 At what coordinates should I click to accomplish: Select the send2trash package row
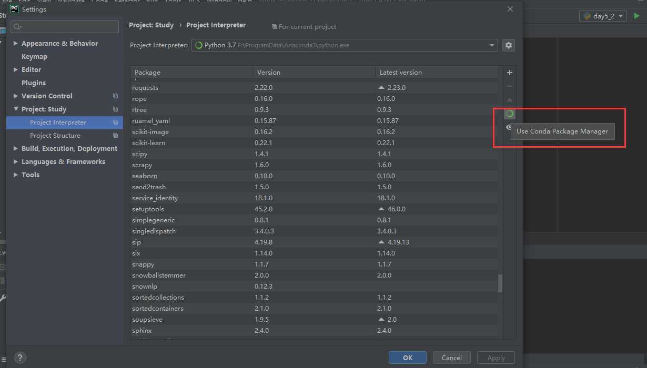pyautogui.click(x=314, y=187)
